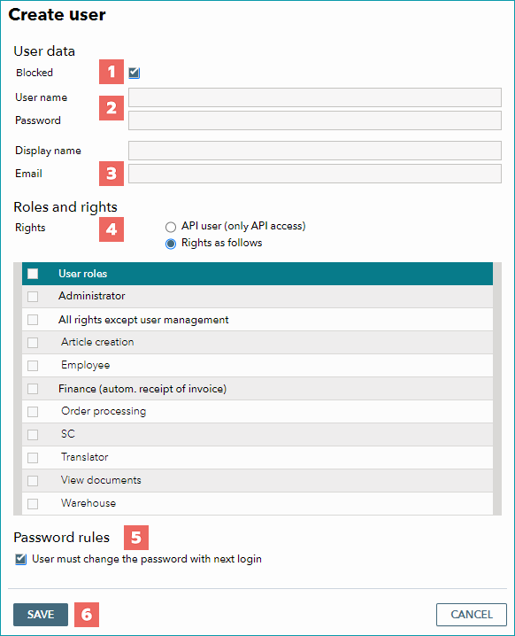This screenshot has width=515, height=636.
Task: Check the Warehouse role checkbox
Action: [33, 504]
